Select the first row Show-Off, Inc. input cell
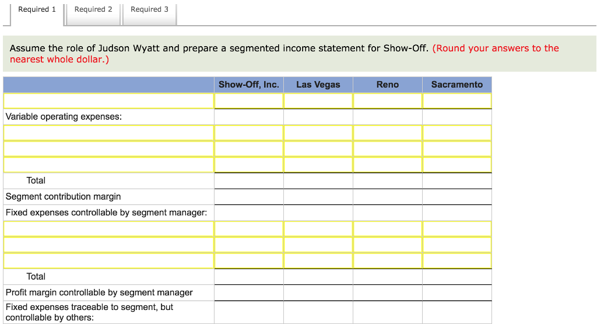This screenshot has height=324, width=597. pos(249,101)
